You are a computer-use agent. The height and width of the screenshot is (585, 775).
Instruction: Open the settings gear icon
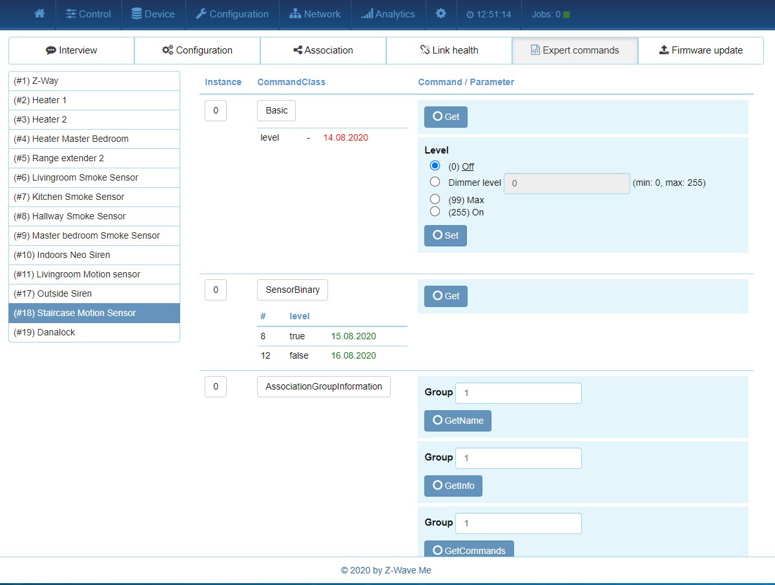point(440,14)
